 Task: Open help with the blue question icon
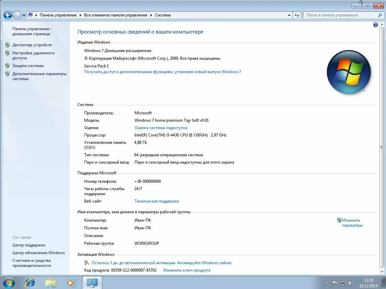pos(375,24)
